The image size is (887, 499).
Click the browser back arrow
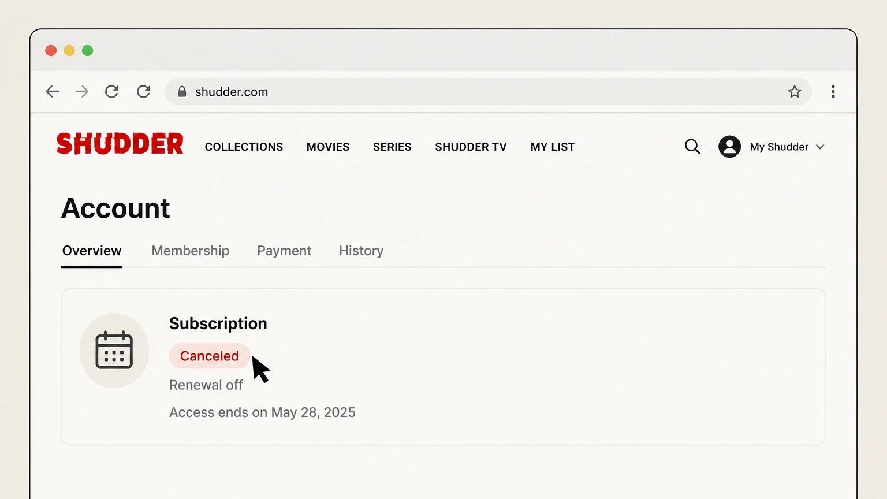click(53, 91)
